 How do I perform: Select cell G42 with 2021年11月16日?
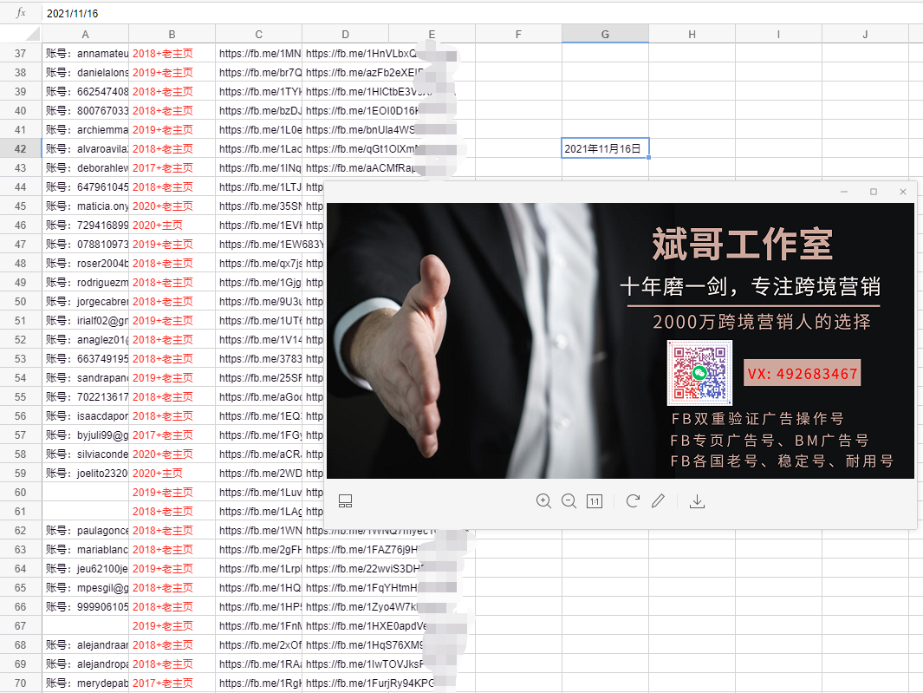pyautogui.click(x=605, y=148)
